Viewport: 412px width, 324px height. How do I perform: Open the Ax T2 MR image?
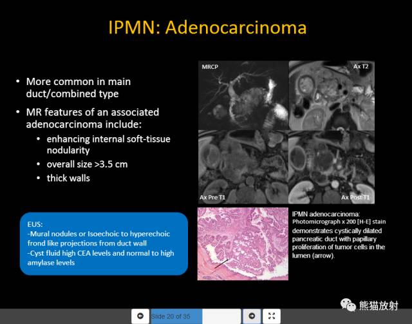click(x=332, y=95)
